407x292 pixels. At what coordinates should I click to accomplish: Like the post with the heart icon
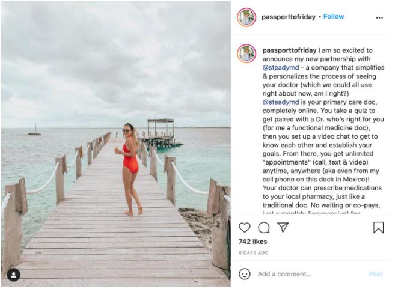[x=245, y=227]
